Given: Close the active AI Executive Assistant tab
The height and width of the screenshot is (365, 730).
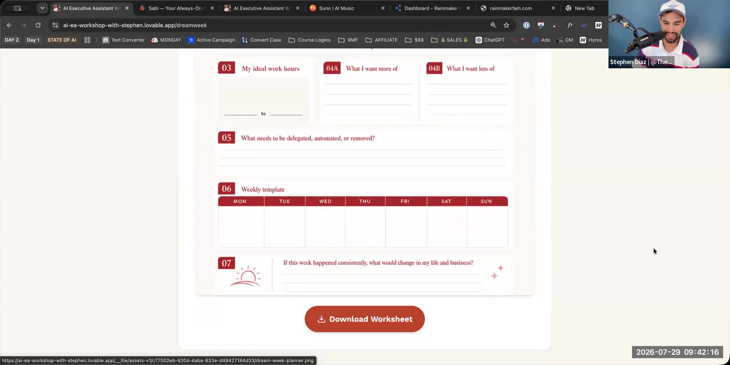Looking at the screenshot, I should (x=127, y=8).
